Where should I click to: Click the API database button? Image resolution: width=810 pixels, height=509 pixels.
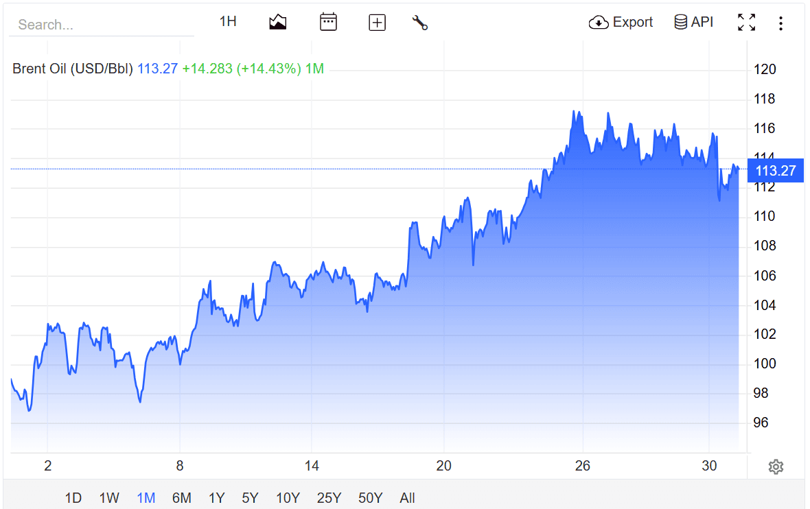pos(694,22)
